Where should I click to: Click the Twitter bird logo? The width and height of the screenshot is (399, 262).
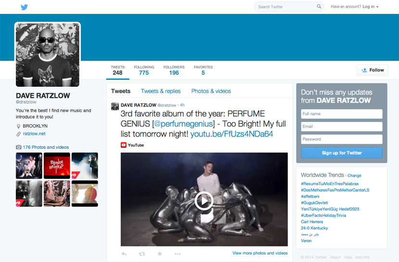(25, 7)
